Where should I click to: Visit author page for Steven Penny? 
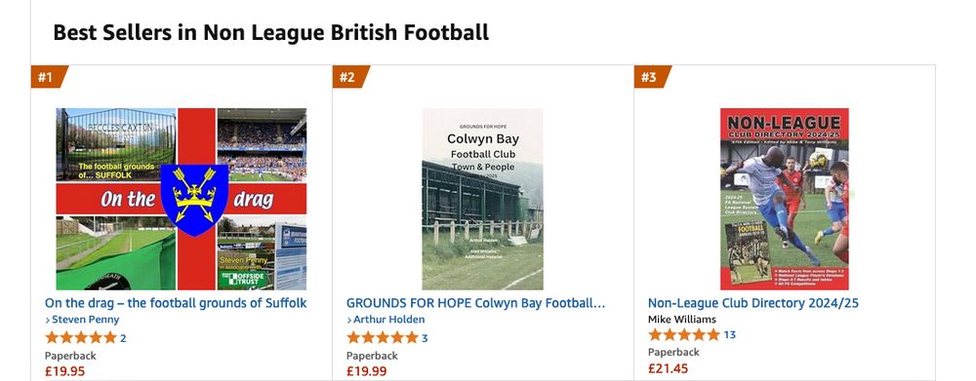pyautogui.click(x=85, y=320)
